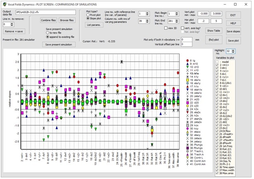
Task: Open the List params. button
Action: [x=94, y=25]
